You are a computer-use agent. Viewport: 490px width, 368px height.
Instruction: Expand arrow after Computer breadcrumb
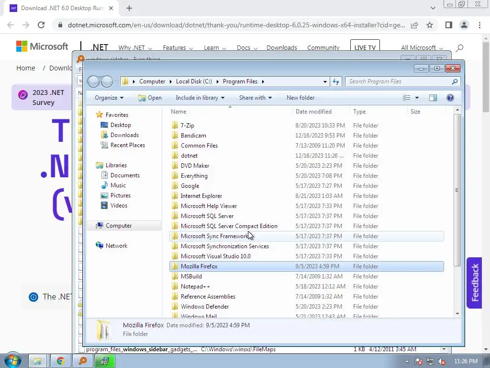[171, 81]
